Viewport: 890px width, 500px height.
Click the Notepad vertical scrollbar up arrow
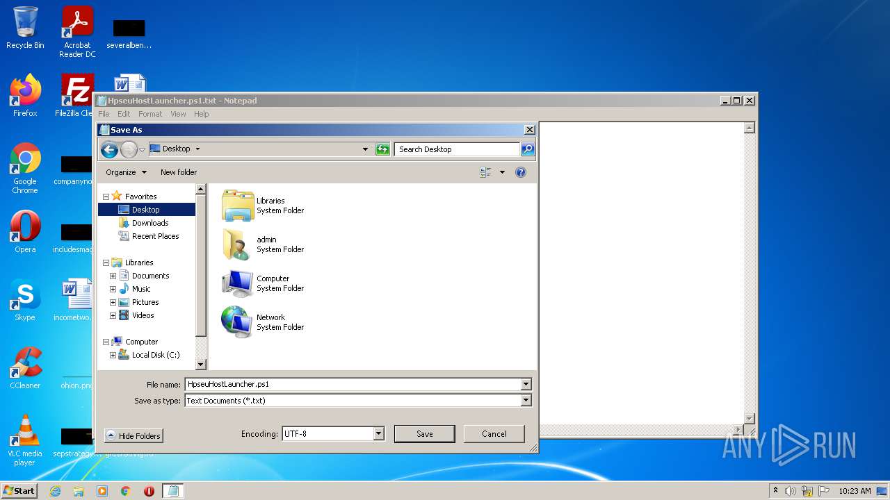[750, 128]
